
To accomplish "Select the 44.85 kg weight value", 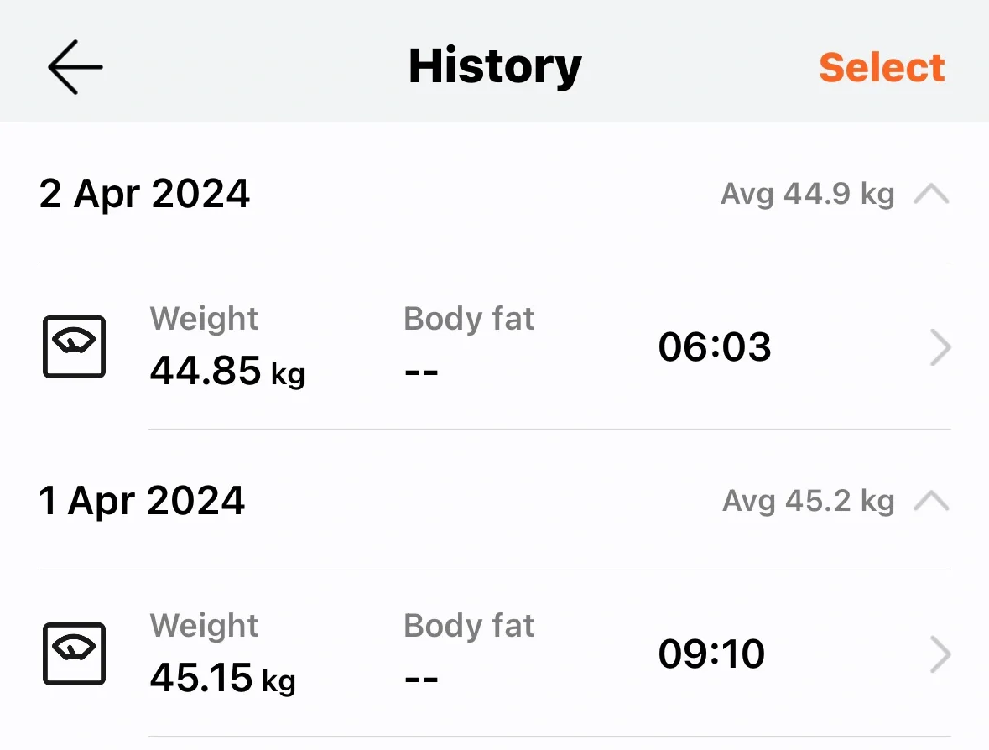I will [x=227, y=370].
